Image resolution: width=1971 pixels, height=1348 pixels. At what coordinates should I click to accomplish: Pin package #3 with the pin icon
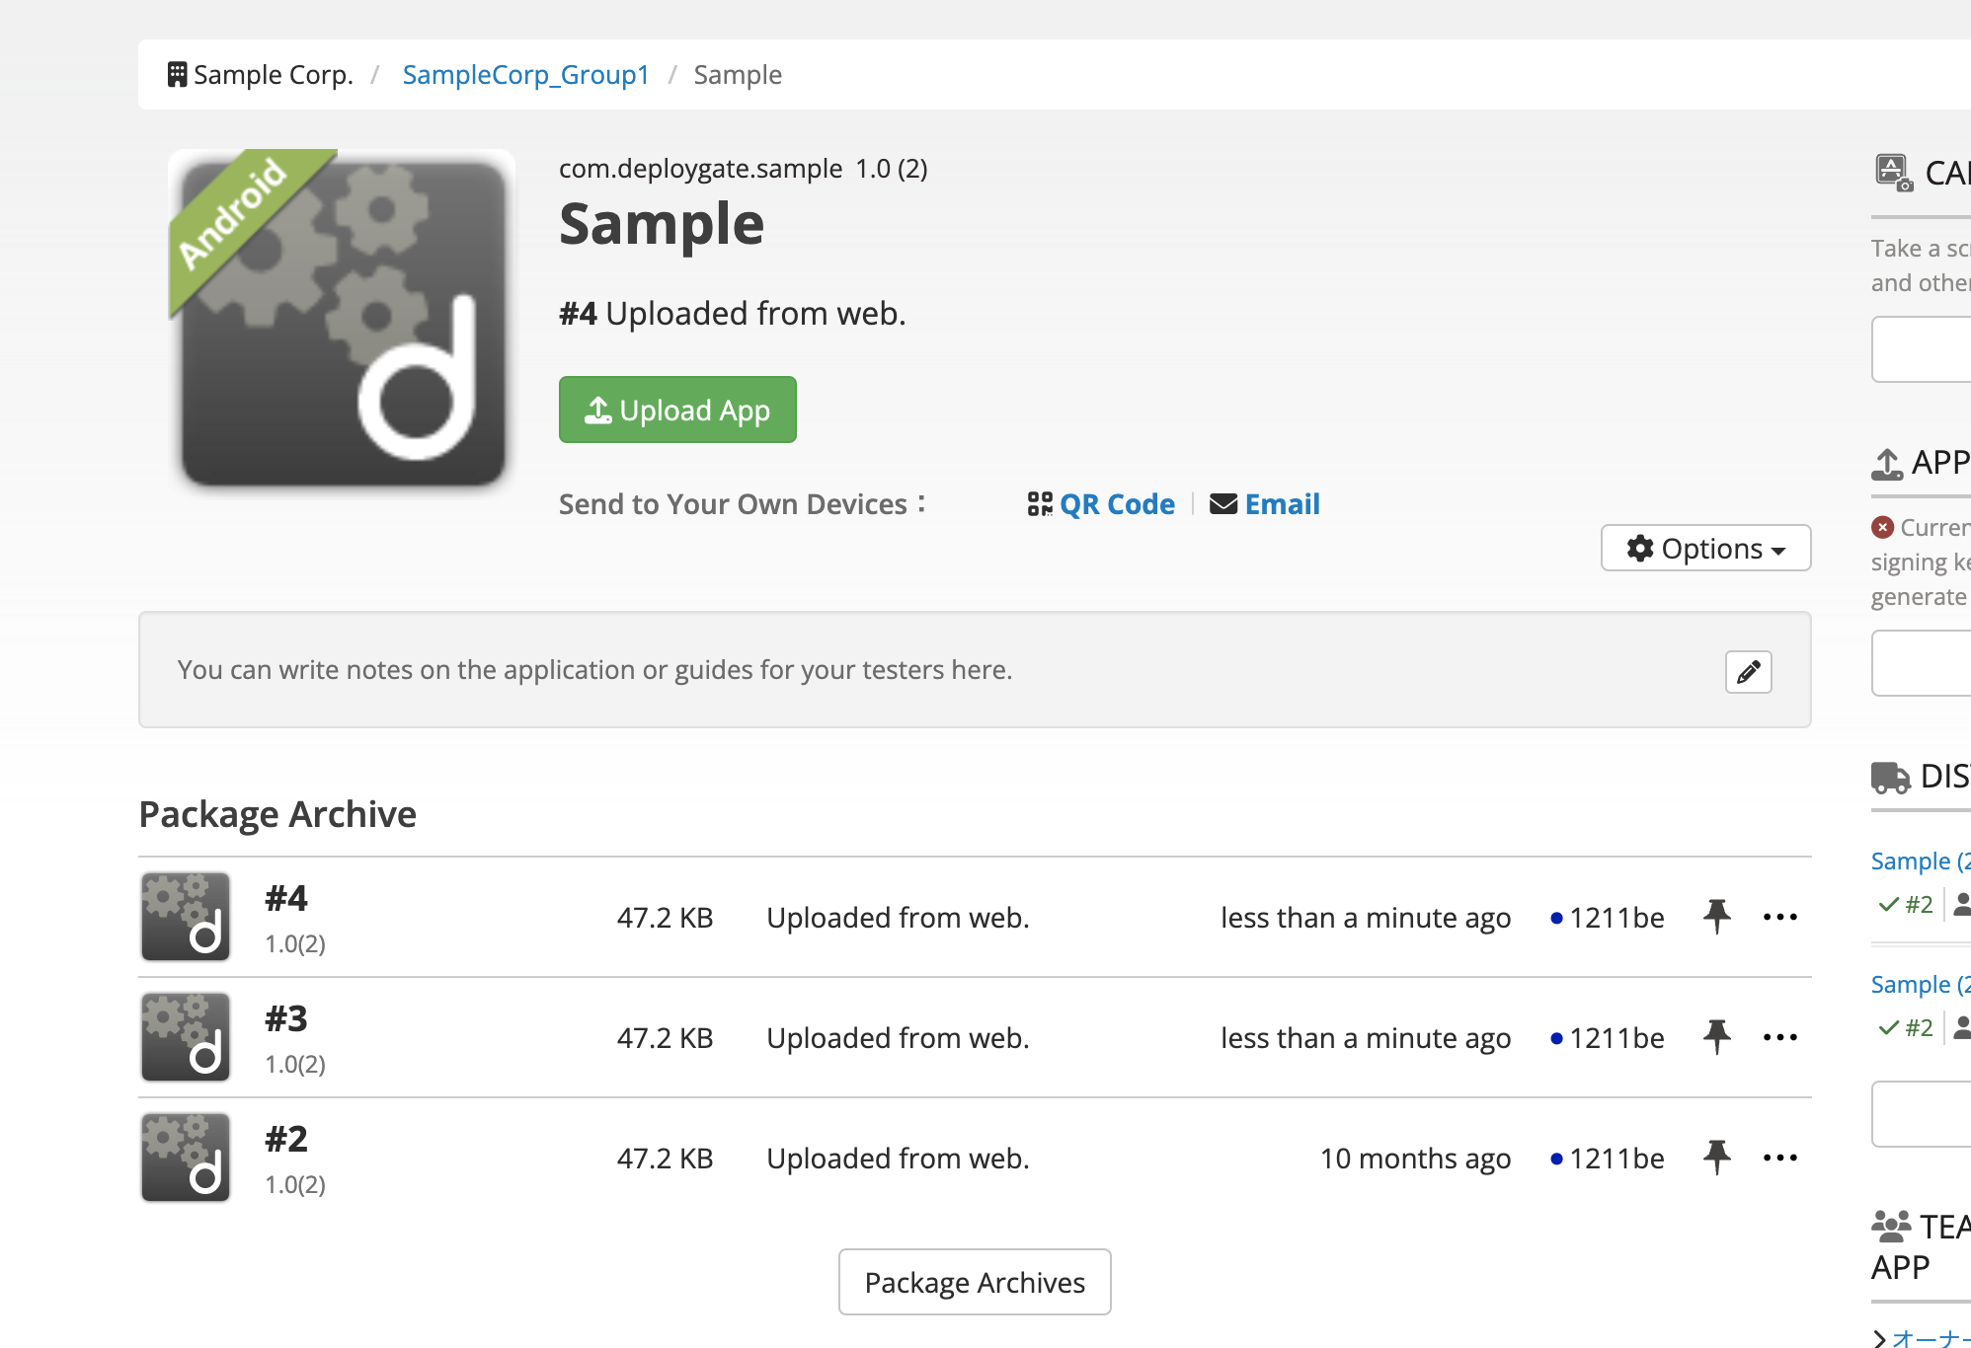(x=1716, y=1037)
